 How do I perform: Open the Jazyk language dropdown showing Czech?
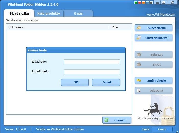coord(162,129)
